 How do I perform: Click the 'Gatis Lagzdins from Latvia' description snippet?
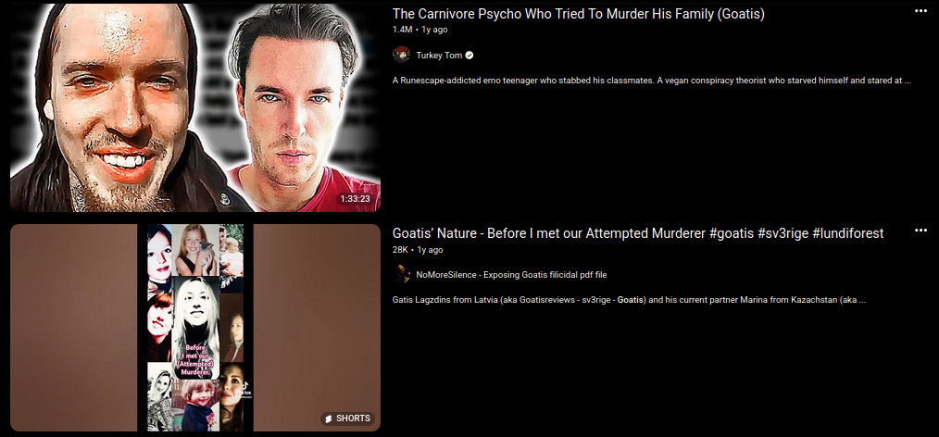pos(629,299)
